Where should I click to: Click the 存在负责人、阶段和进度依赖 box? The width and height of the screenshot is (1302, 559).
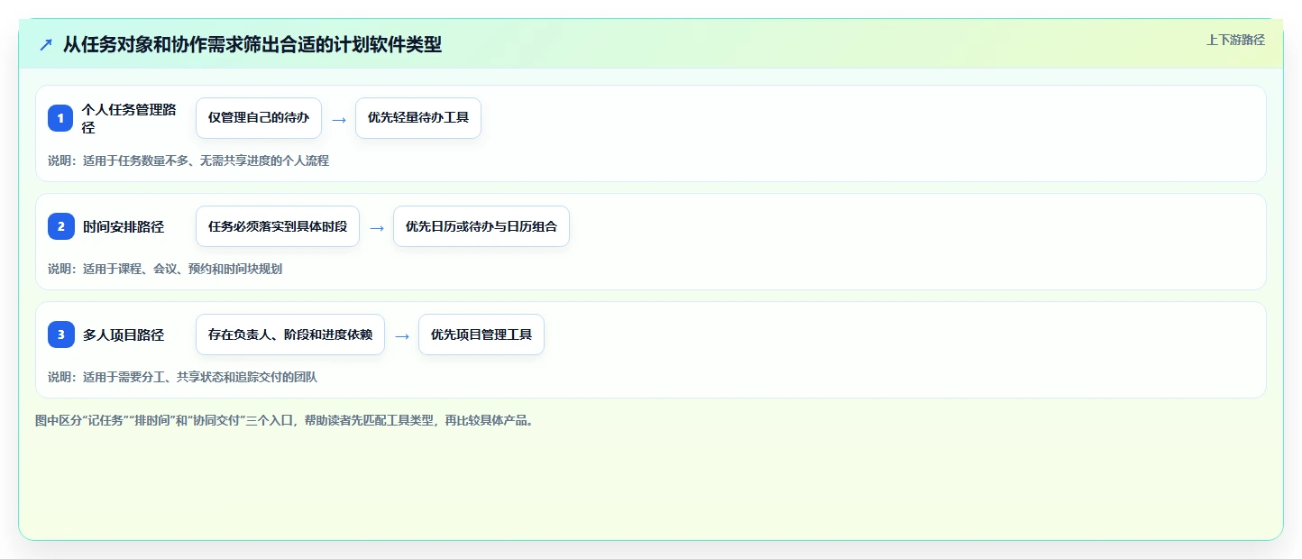(x=290, y=334)
